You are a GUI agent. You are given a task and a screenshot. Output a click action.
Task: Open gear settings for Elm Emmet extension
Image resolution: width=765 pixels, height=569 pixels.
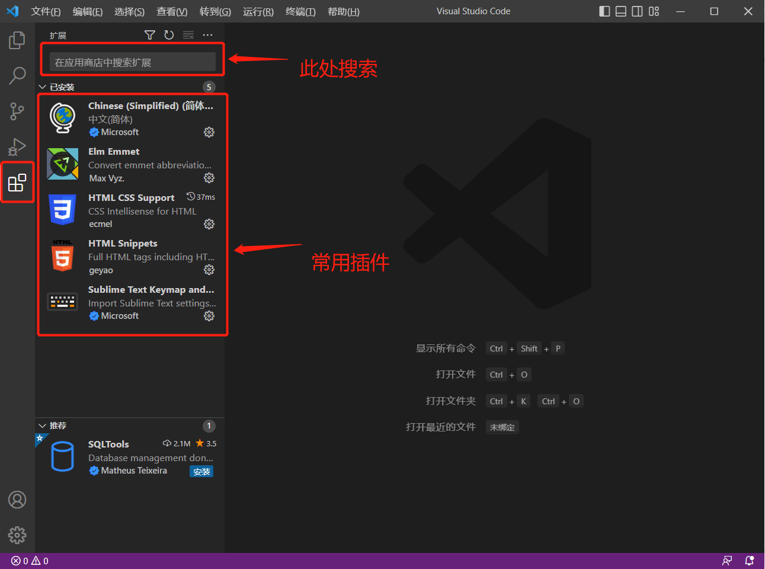point(209,178)
